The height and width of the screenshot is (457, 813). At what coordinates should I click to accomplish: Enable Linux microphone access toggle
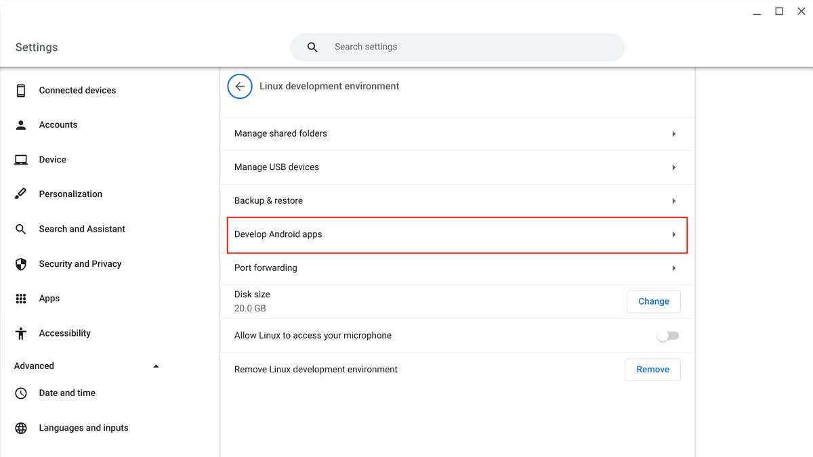coord(668,336)
